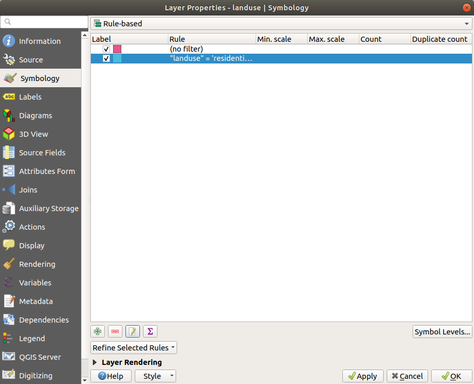This screenshot has height=384, width=474.
Task: Open the 3D View section
Action: (34, 134)
